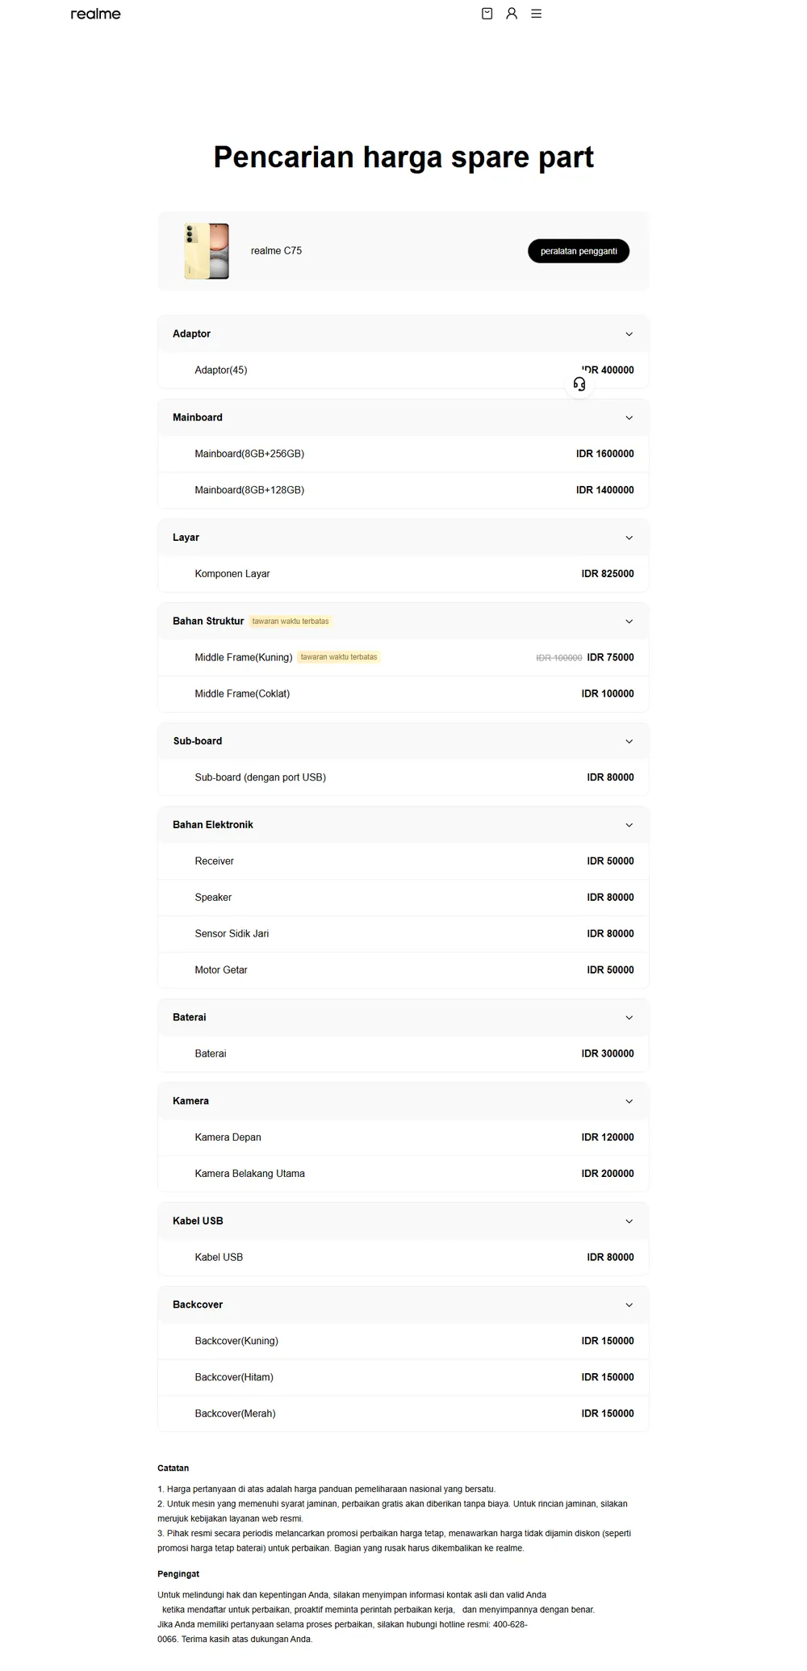The height and width of the screenshot is (1671, 807).
Task: Collapse the Kabel USB section chevron
Action: coord(629,1221)
